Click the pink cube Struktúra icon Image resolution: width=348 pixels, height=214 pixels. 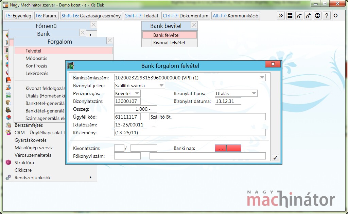coord(8,163)
